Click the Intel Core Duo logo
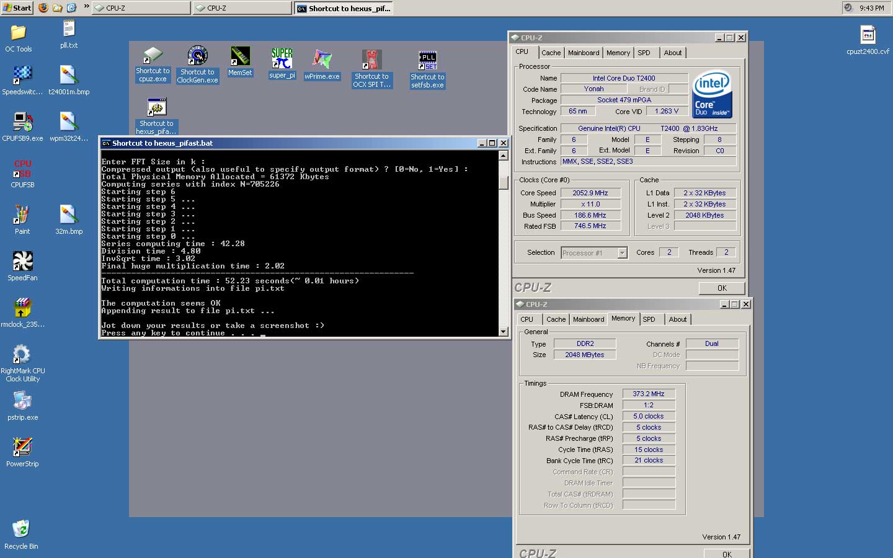 [x=712, y=94]
